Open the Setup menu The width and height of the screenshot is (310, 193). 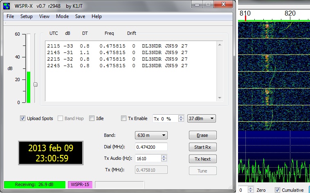pyautogui.click(x=27, y=16)
